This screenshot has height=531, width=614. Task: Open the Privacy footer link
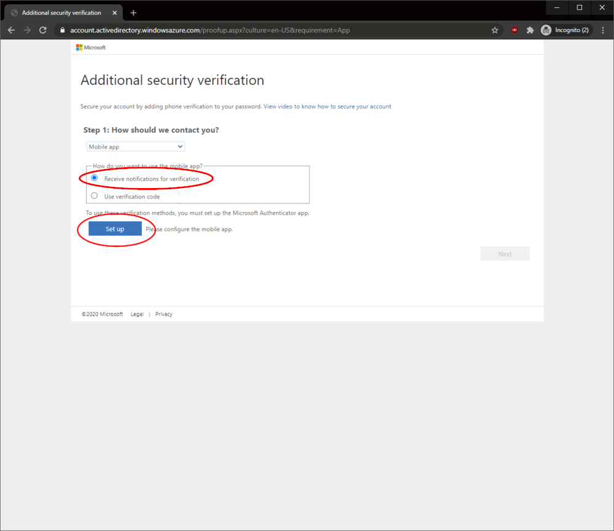tap(164, 314)
